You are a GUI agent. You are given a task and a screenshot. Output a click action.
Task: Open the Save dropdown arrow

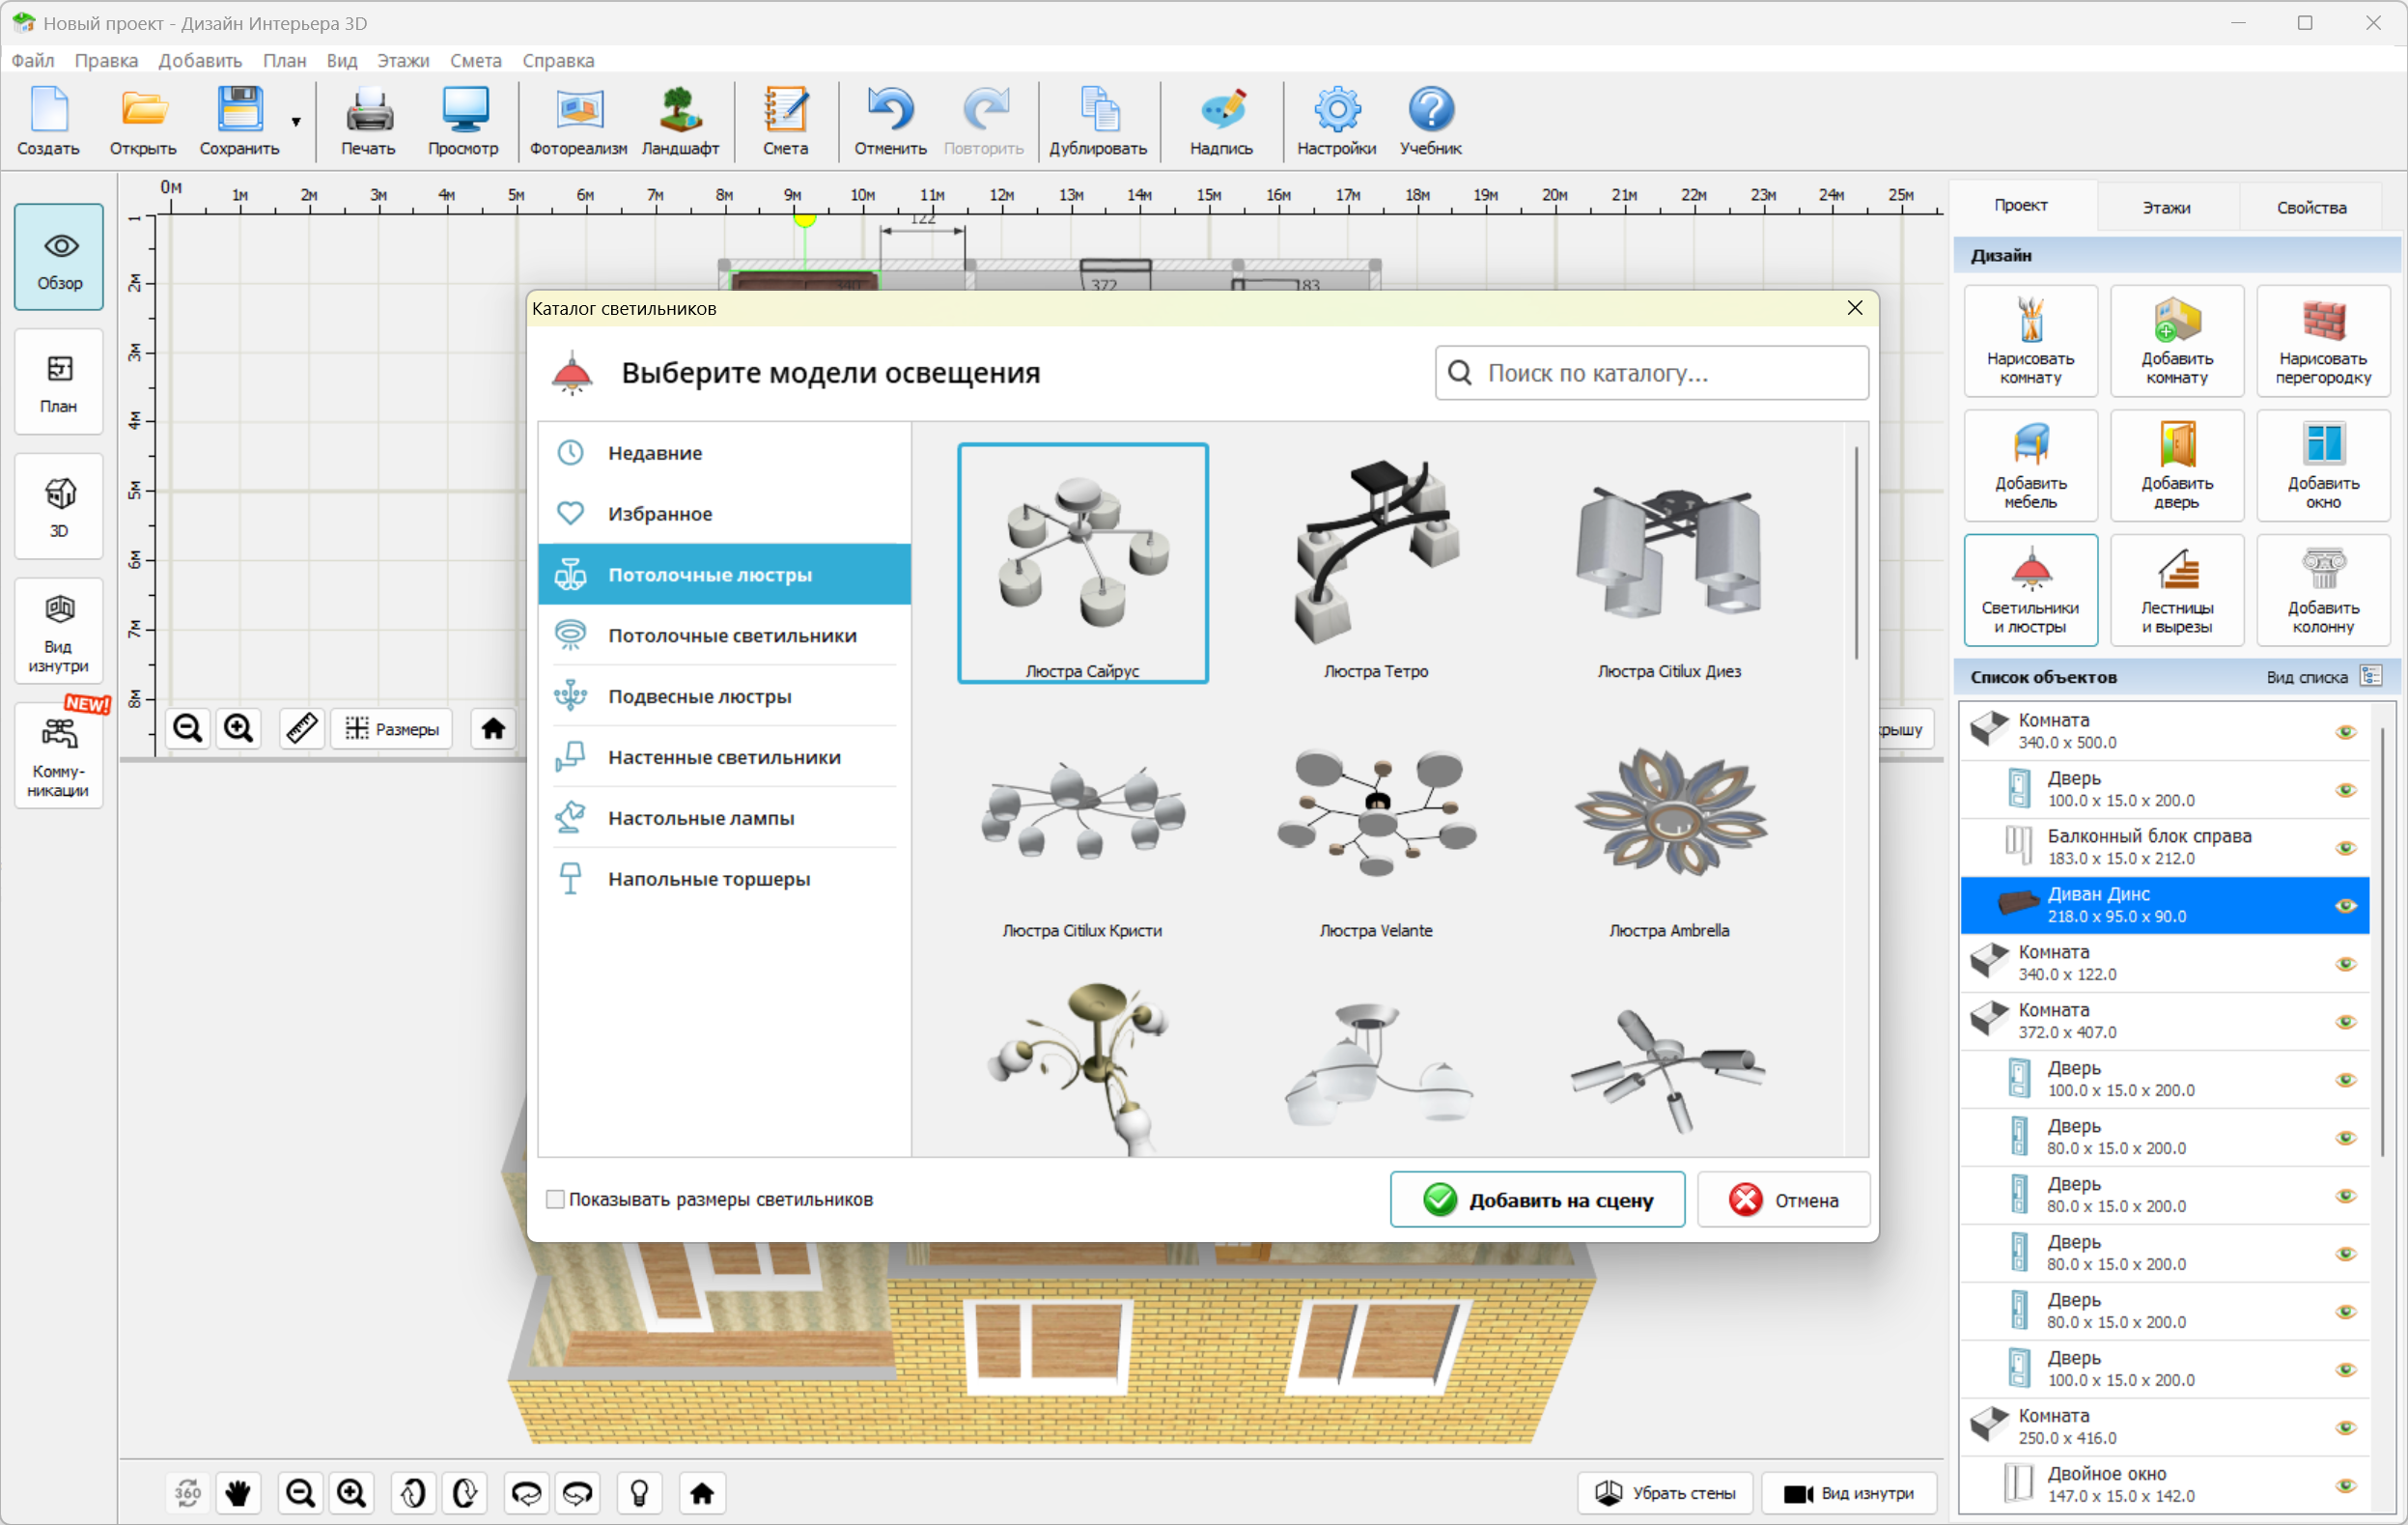[296, 122]
